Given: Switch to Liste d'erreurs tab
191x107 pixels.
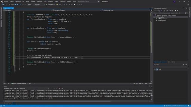Looking at the screenshot, I should pyautogui.click(x=7, y=103).
